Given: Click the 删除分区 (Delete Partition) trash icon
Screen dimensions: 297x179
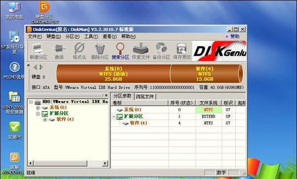Looking at the screenshot, I should 100,51.
